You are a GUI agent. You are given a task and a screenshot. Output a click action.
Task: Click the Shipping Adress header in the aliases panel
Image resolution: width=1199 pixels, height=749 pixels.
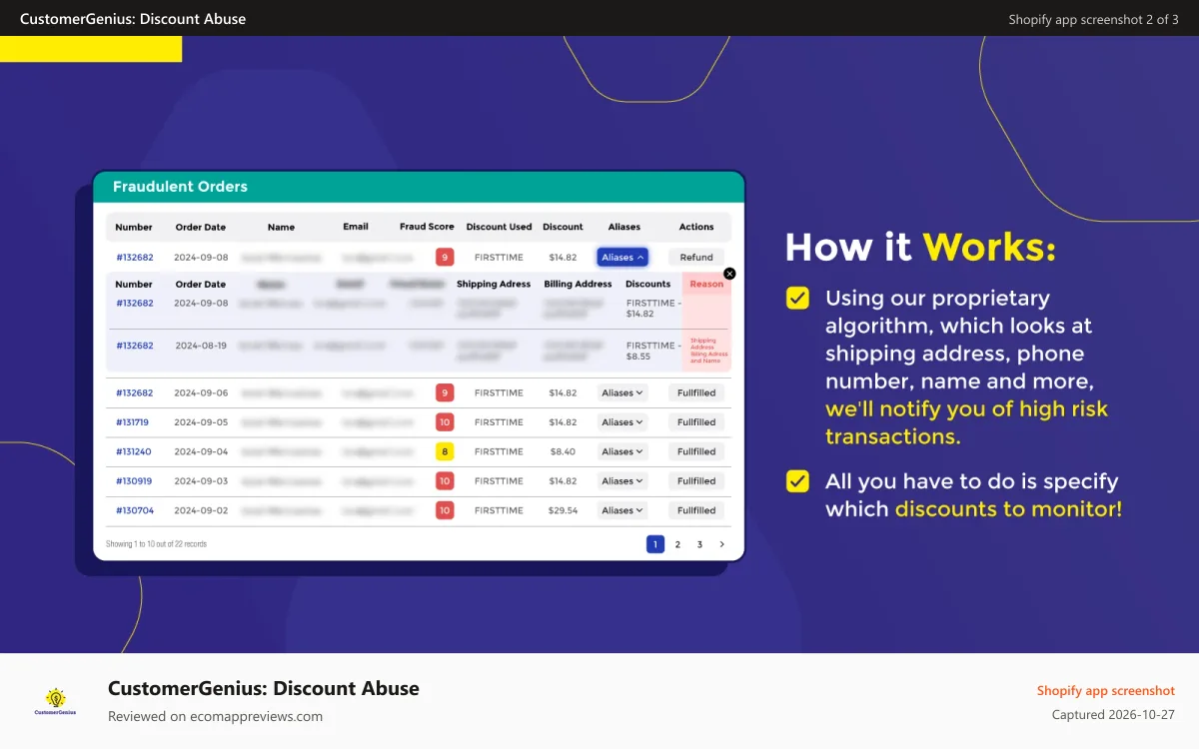coord(494,284)
